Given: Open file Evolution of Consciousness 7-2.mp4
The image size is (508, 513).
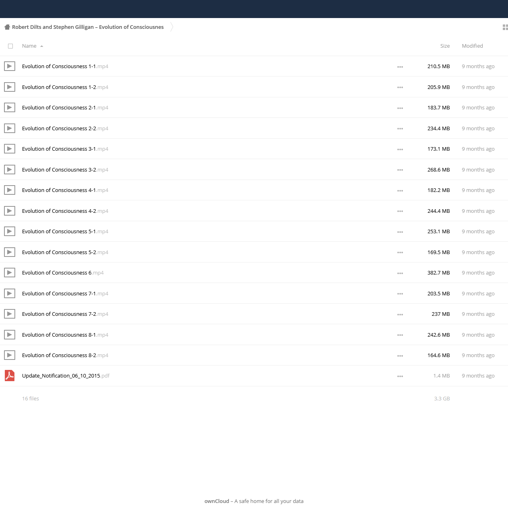Looking at the screenshot, I should click(x=65, y=314).
